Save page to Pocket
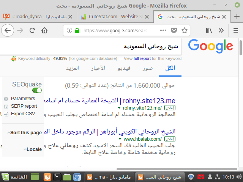Image resolution: width=243 pixels, height=182 pixels. (174, 30)
